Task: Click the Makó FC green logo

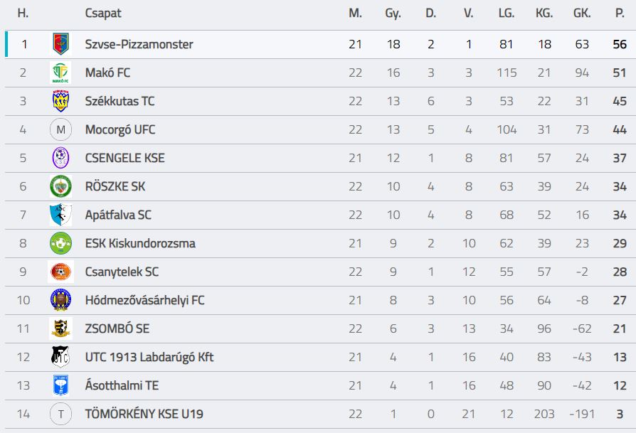Action: tap(61, 73)
